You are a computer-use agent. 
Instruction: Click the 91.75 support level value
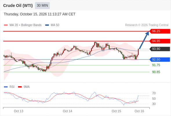pos(156,65)
